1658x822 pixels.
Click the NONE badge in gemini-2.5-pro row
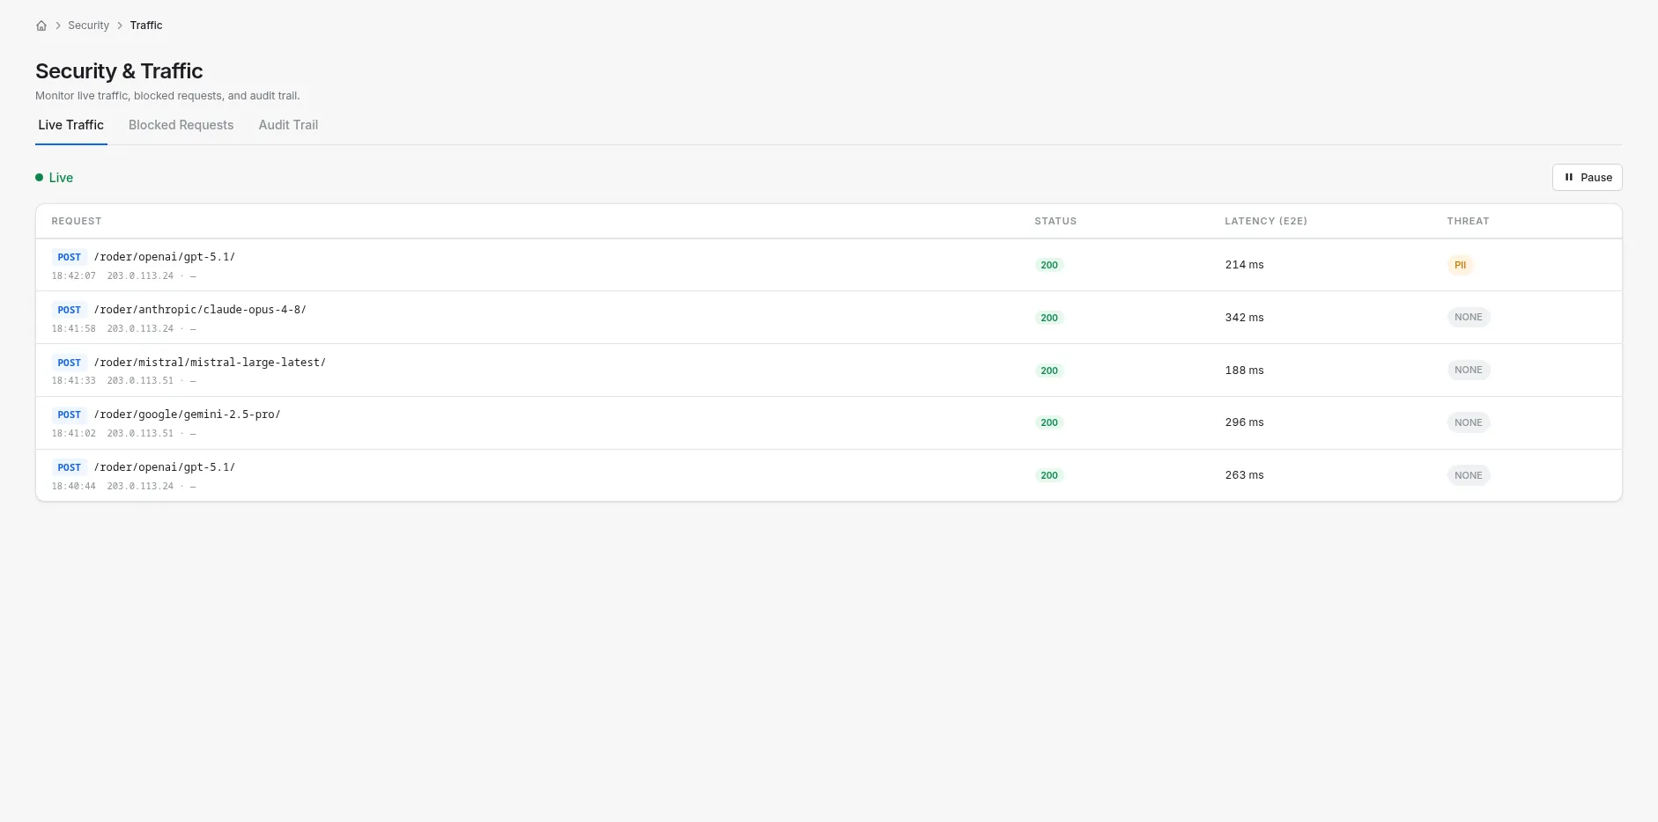pos(1469,422)
